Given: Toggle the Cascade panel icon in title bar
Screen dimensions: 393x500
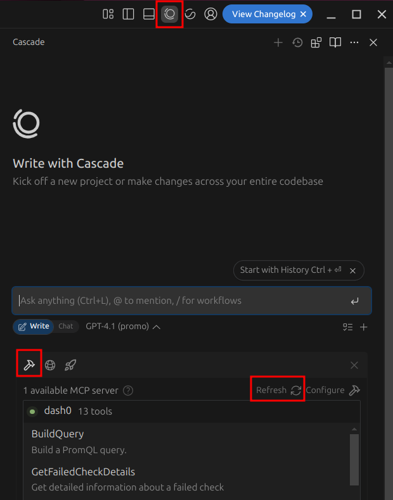Looking at the screenshot, I should 169,14.
